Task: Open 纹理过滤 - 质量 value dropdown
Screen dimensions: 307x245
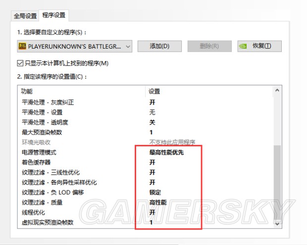Action: pos(158,202)
